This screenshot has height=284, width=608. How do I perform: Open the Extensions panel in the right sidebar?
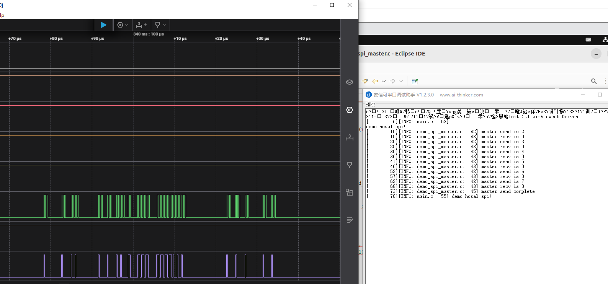coord(350,193)
